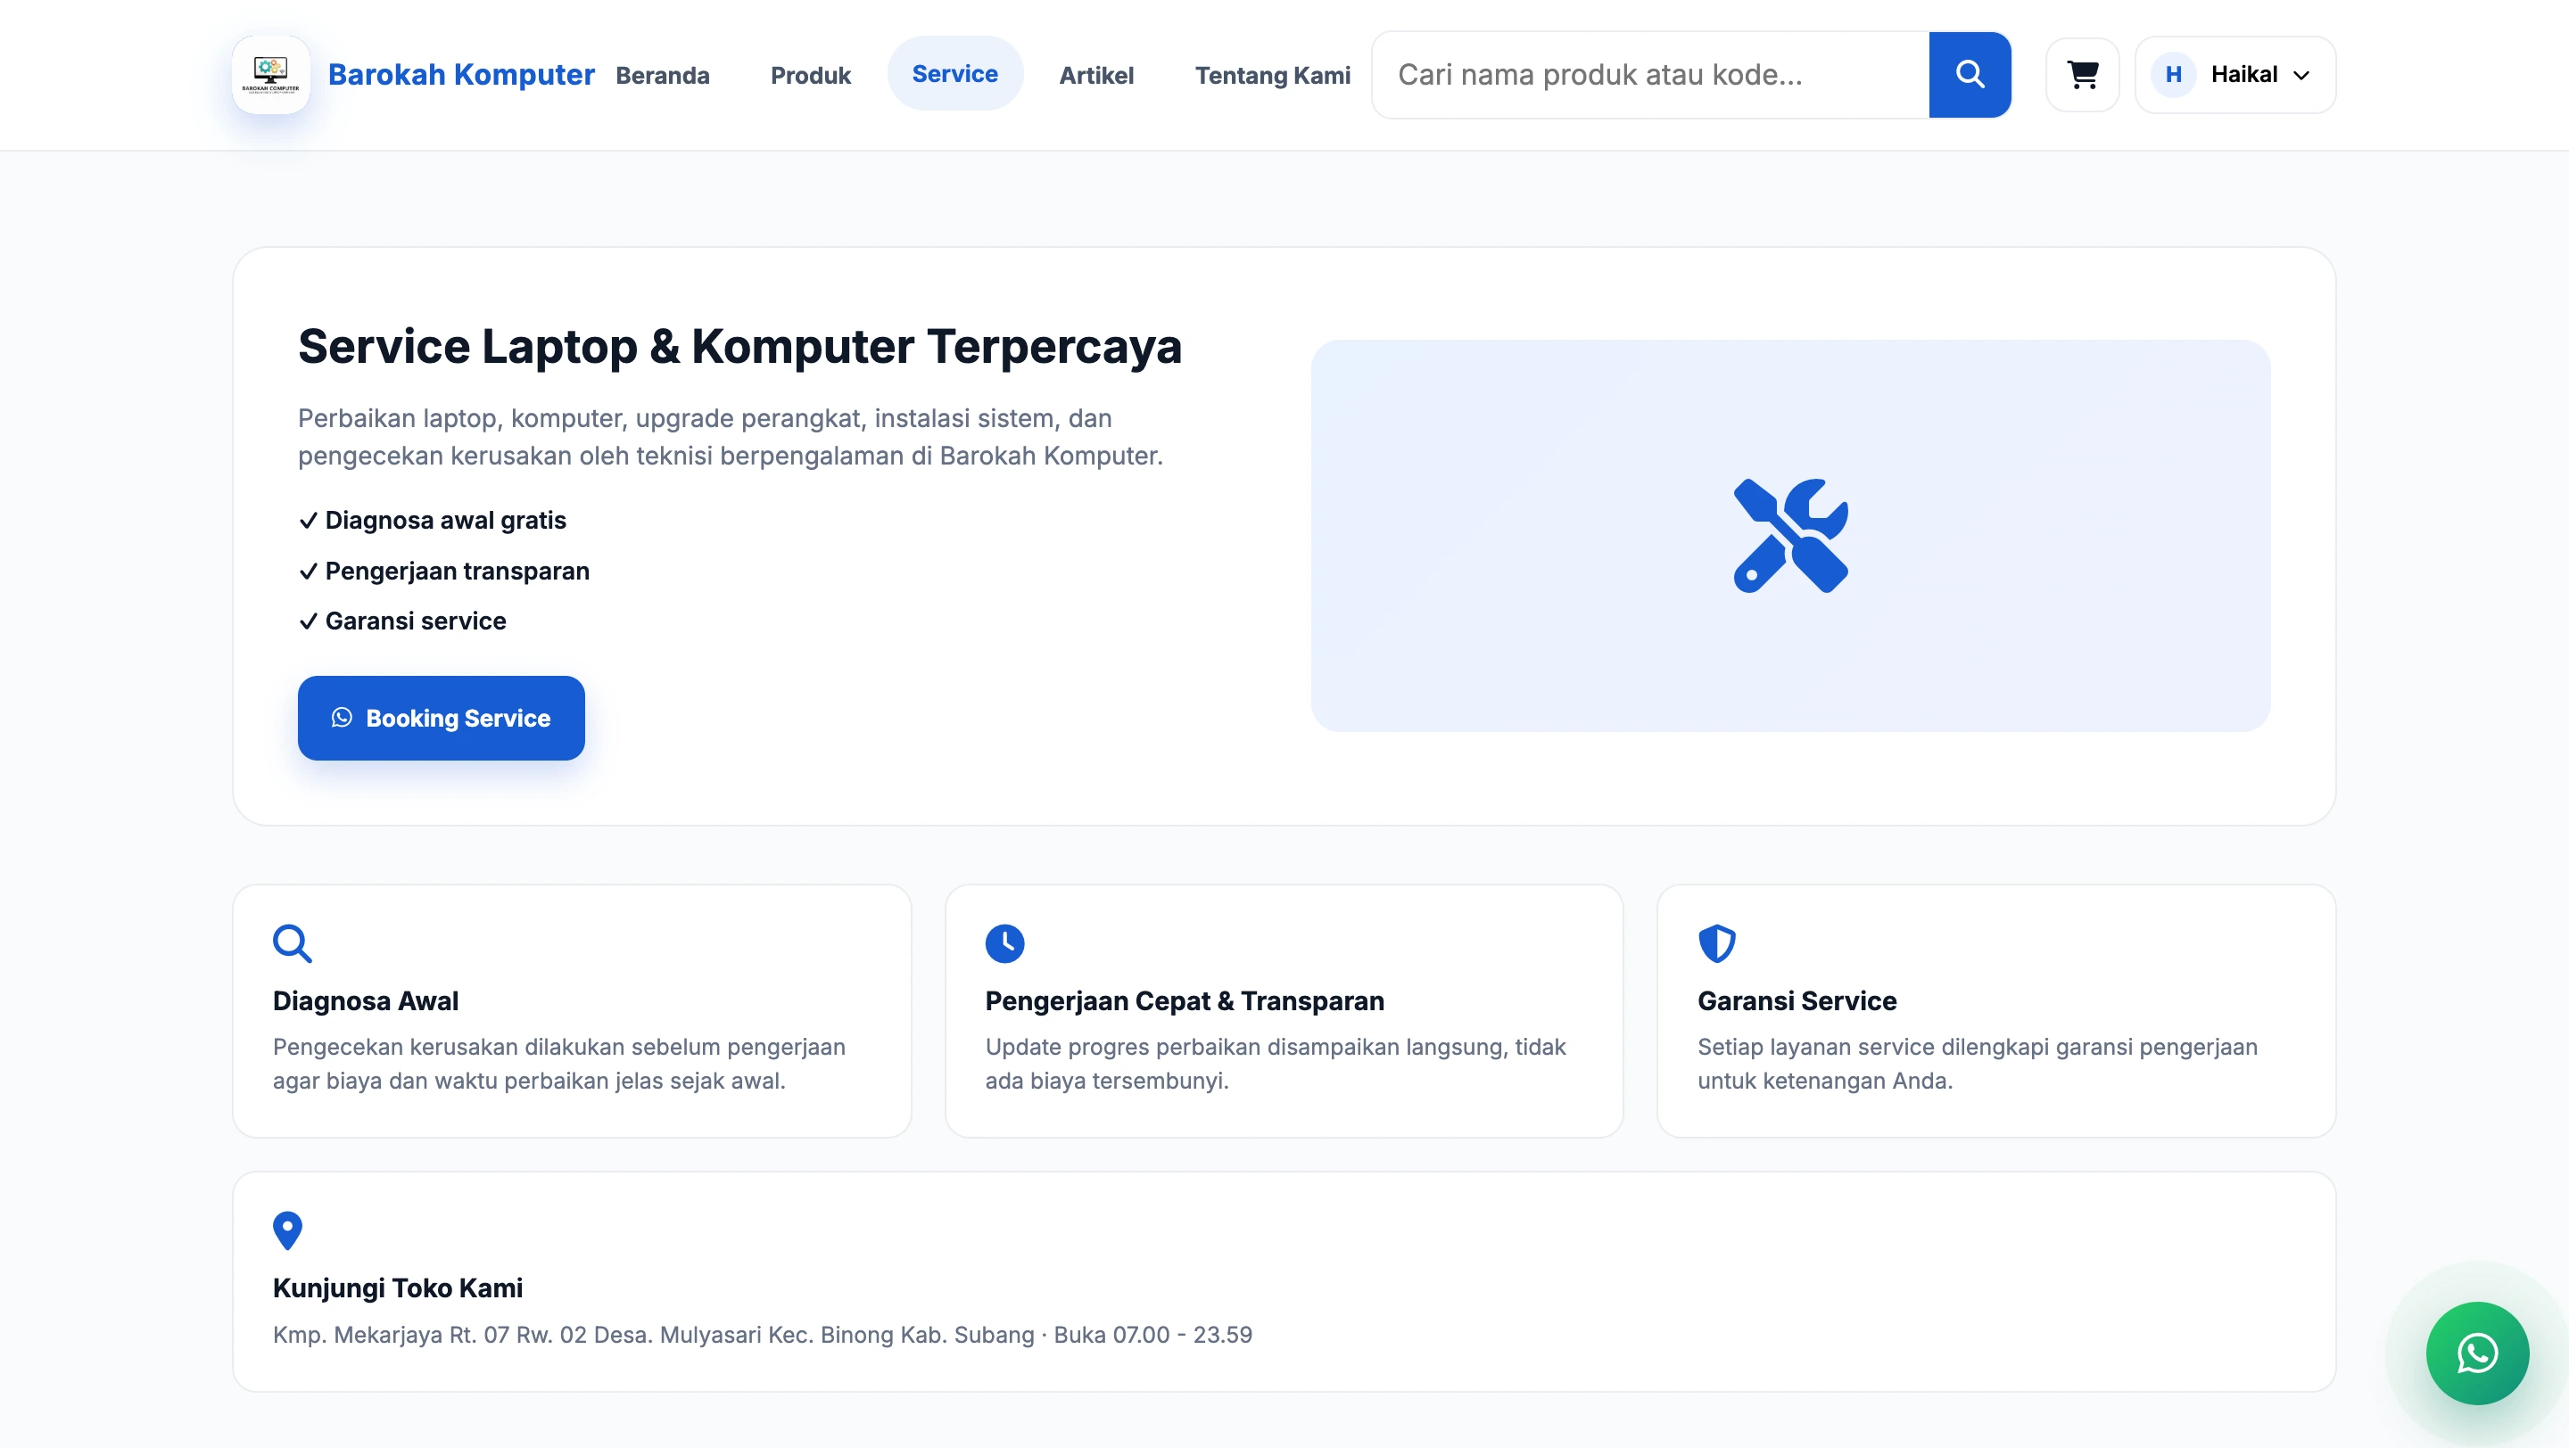
Task: Click the Barokah Komputer logo image
Action: [x=270, y=75]
